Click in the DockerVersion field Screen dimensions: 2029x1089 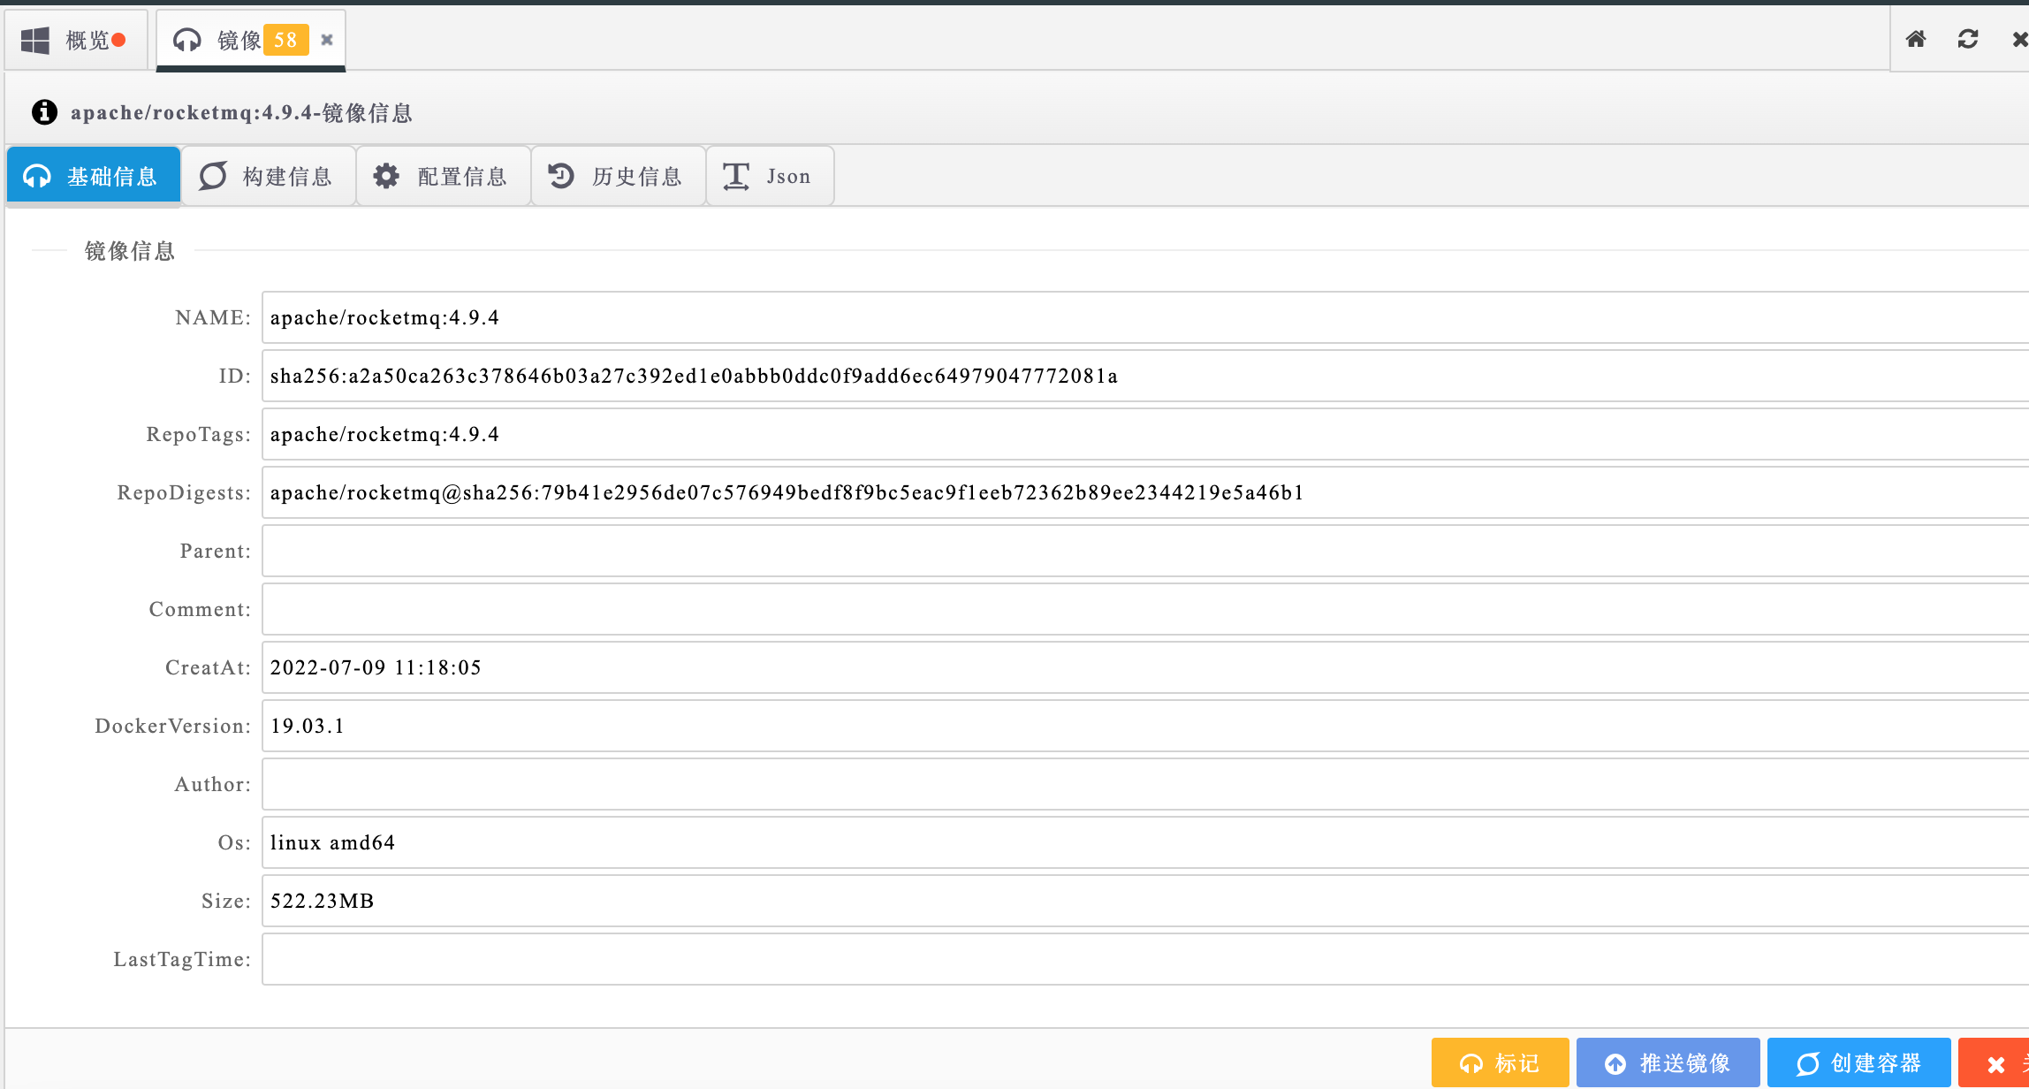1145,726
